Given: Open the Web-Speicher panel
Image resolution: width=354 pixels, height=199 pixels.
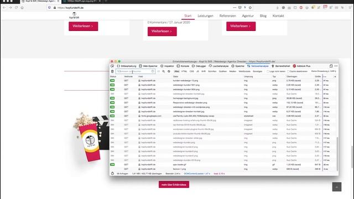Looking at the screenshot, I should [148, 66].
